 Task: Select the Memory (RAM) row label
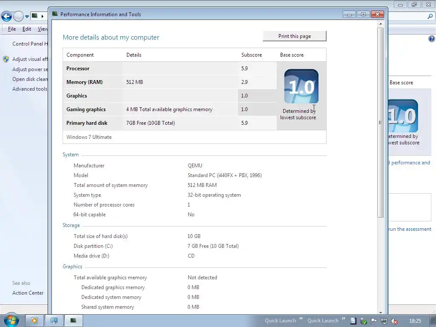[x=85, y=82]
